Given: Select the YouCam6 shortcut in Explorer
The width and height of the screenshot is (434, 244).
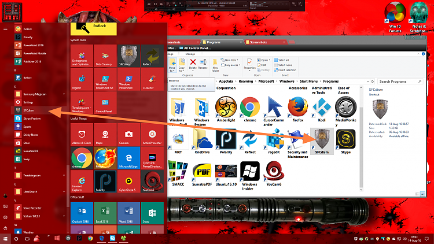Looking at the screenshot, I should [274, 173].
